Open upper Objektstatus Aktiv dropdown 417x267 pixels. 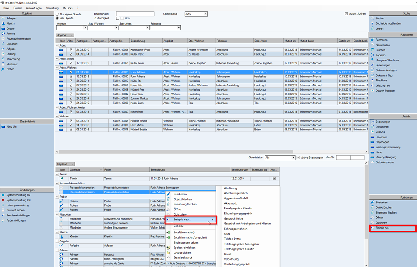206,14
